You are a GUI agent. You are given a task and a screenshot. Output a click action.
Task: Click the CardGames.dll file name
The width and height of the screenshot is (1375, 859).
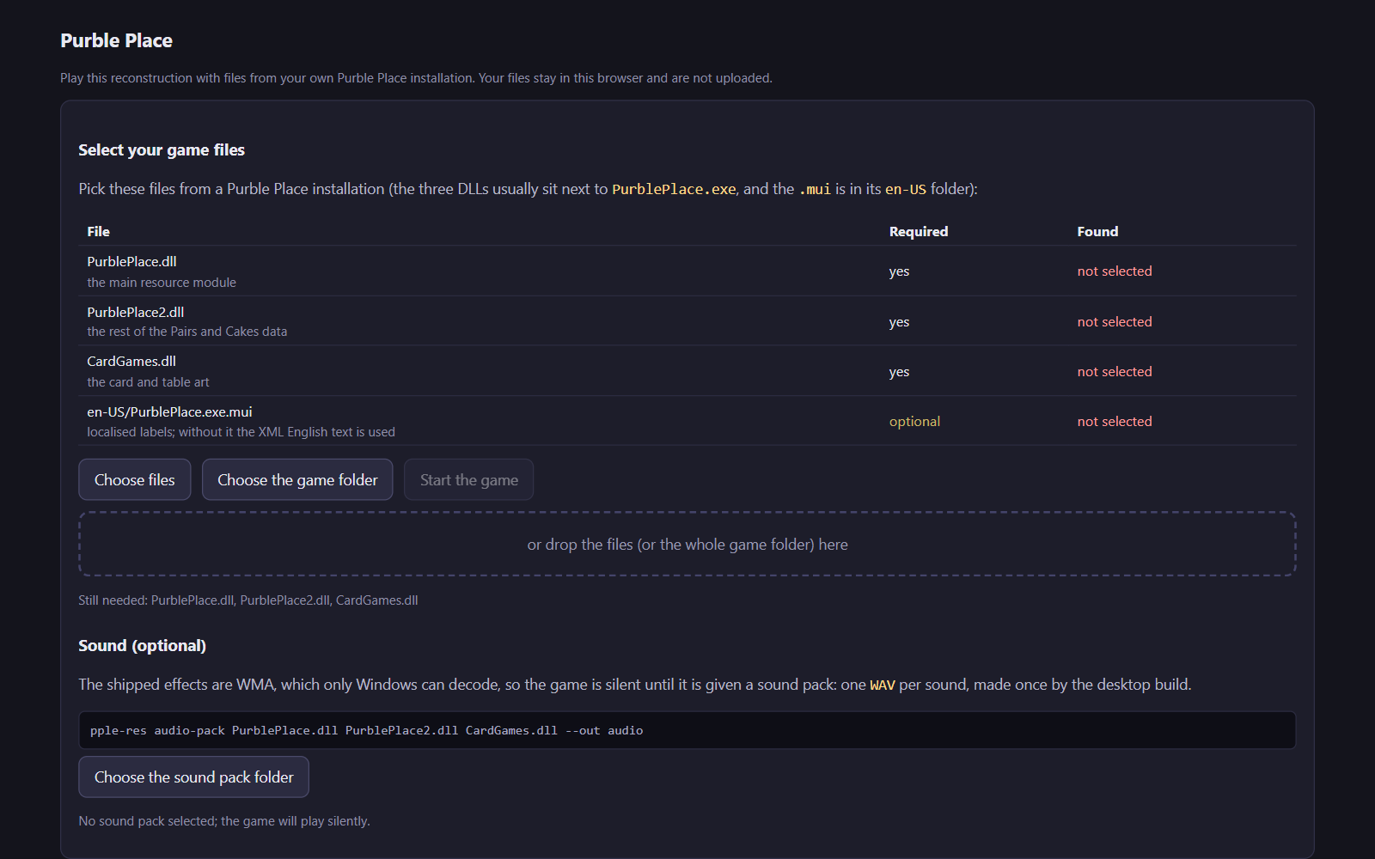coord(131,361)
